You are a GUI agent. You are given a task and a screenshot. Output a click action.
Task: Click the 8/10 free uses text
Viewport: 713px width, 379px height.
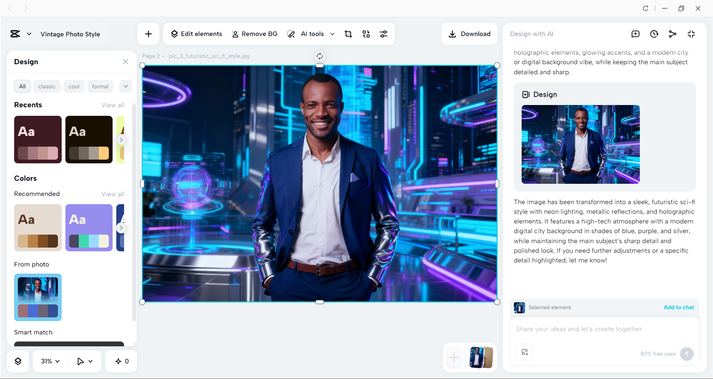[658, 354]
